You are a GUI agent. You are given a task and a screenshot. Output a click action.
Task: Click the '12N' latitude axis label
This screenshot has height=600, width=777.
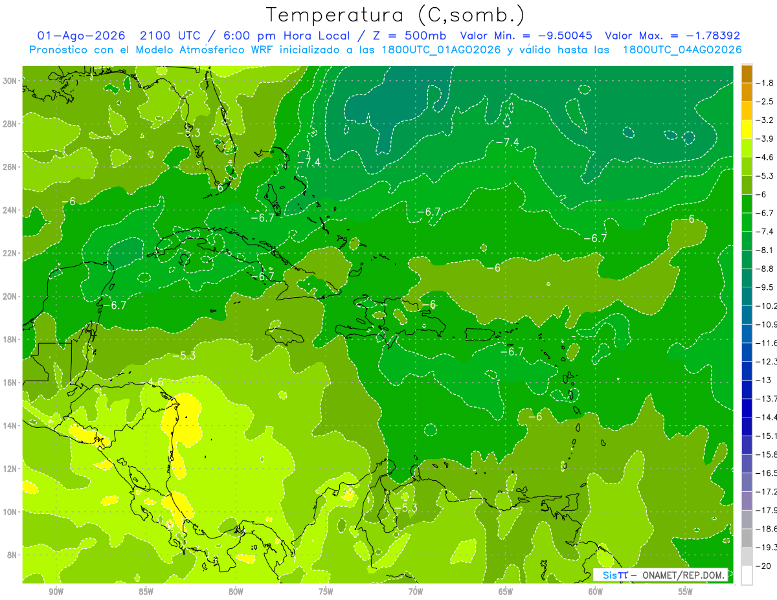pyautogui.click(x=10, y=469)
